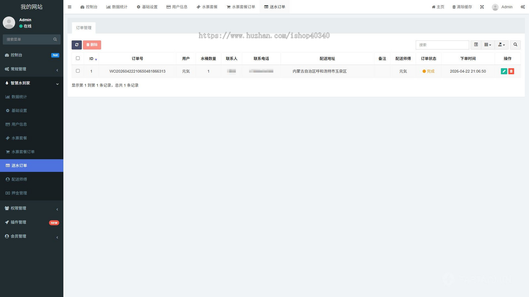Open the 水票套餐 tab in top bar
The width and height of the screenshot is (529, 297).
[x=207, y=7]
